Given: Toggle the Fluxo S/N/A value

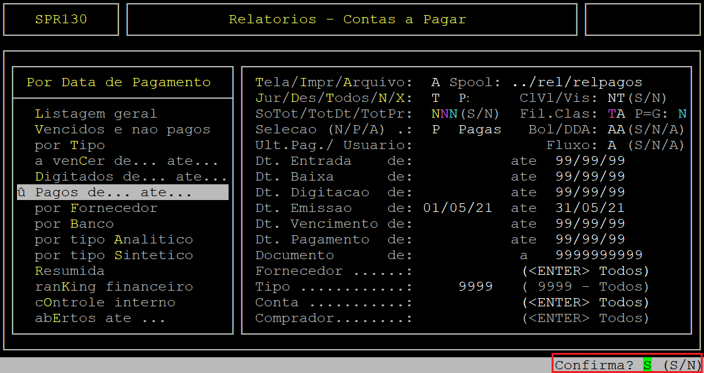Looking at the screenshot, I should point(611,145).
